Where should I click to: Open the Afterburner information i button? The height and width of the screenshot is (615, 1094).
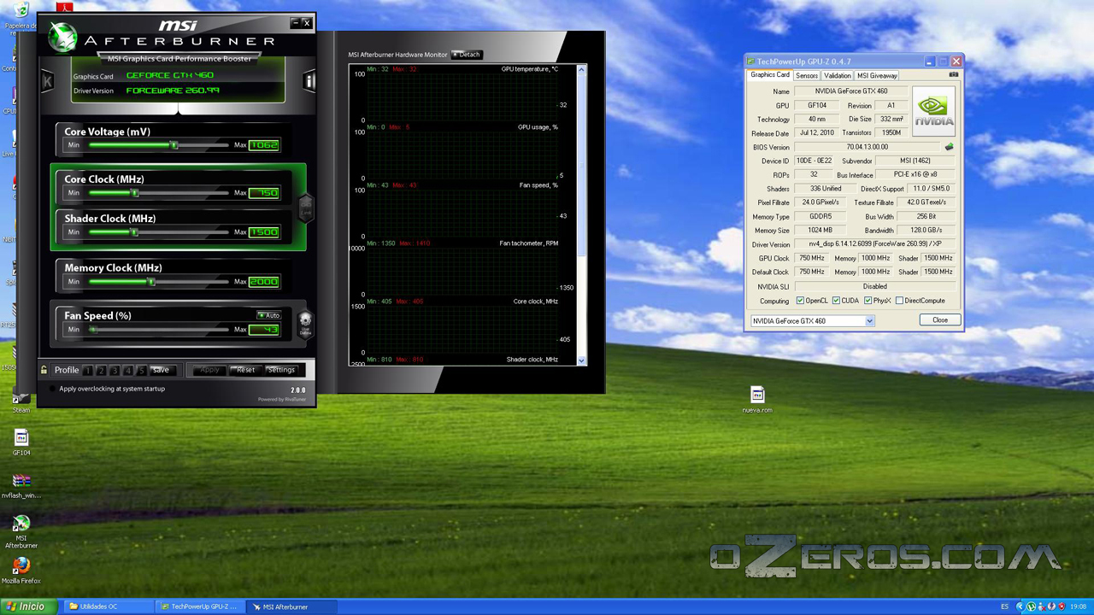point(309,81)
